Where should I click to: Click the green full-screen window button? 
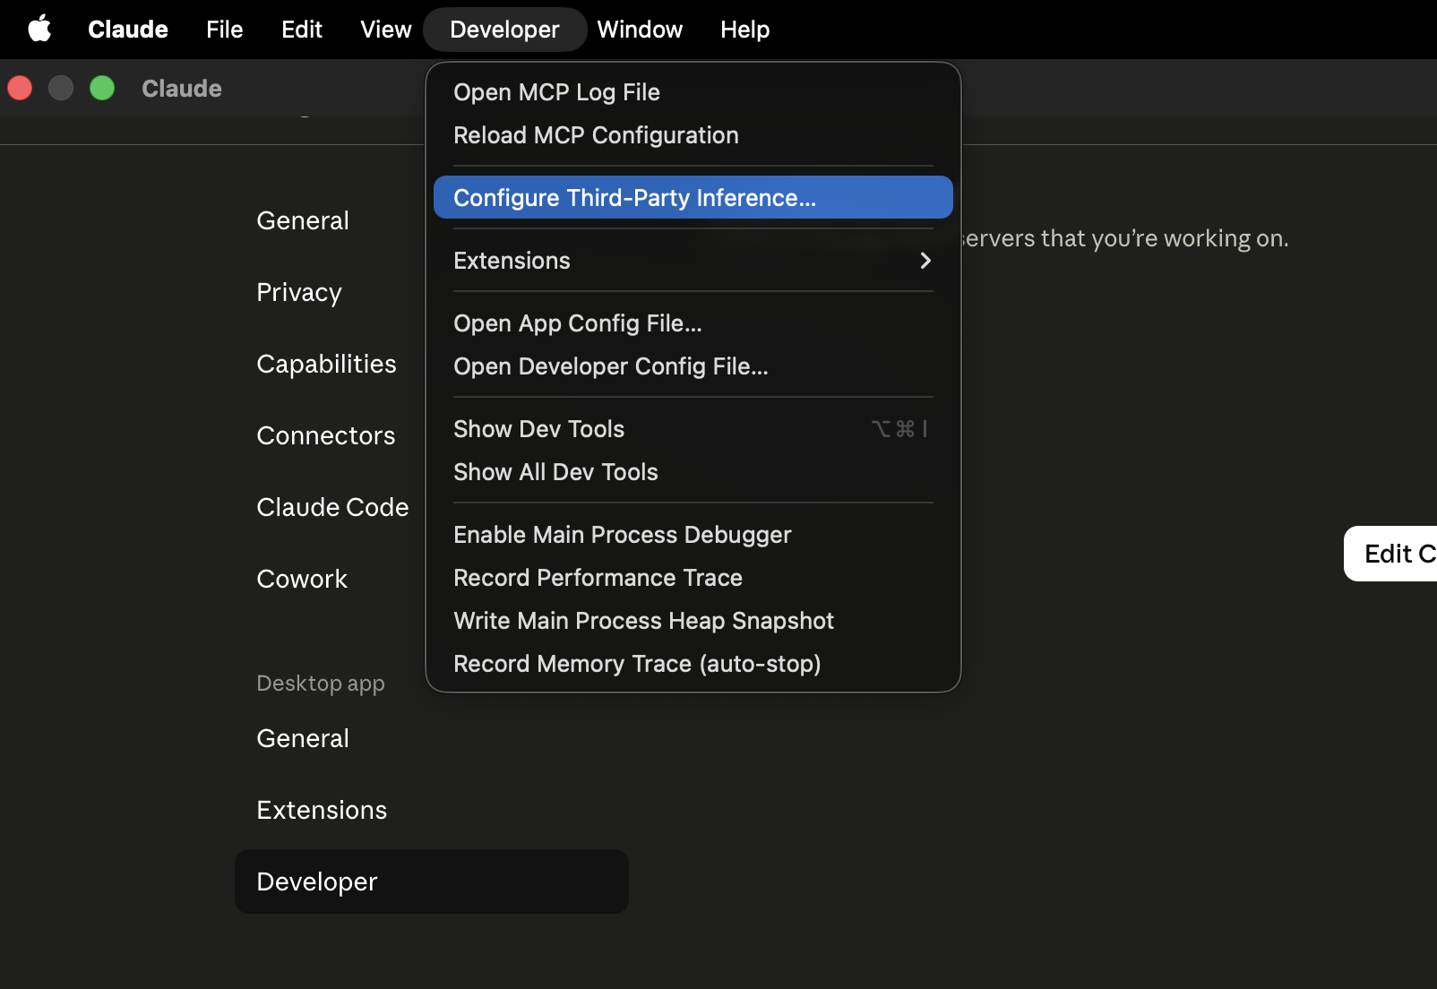point(102,88)
